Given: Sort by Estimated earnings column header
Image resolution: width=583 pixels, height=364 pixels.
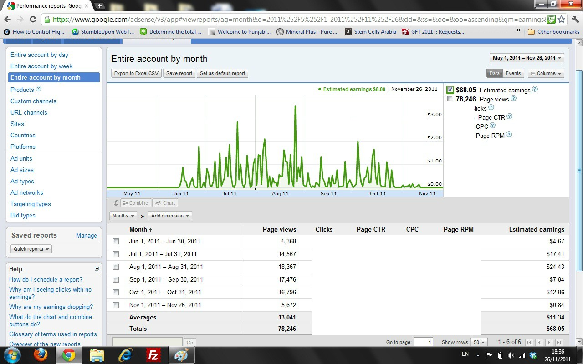Looking at the screenshot, I should pyautogui.click(x=537, y=229).
